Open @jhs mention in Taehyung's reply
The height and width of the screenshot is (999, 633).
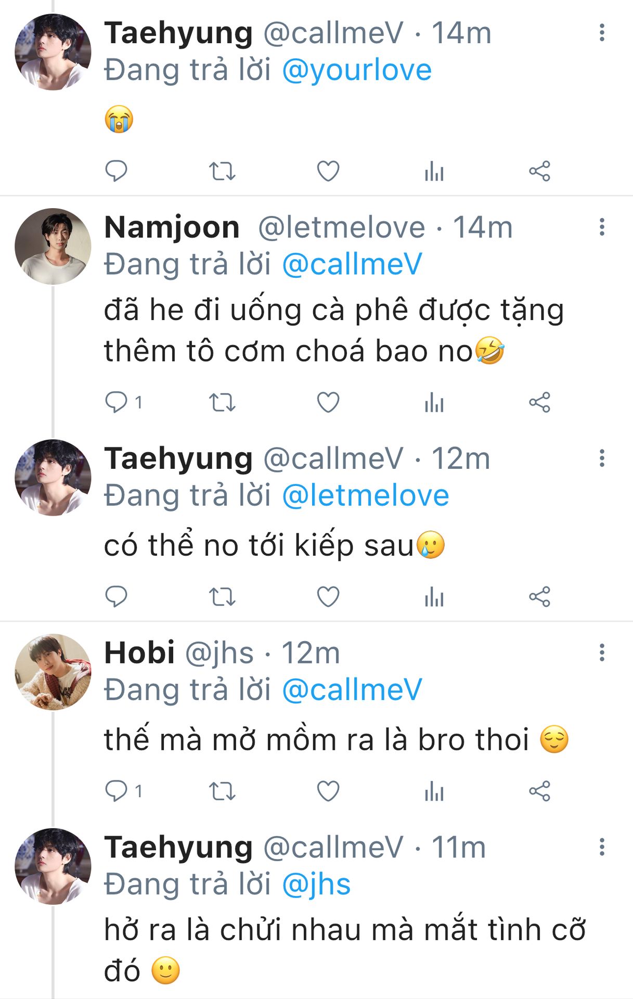316,885
